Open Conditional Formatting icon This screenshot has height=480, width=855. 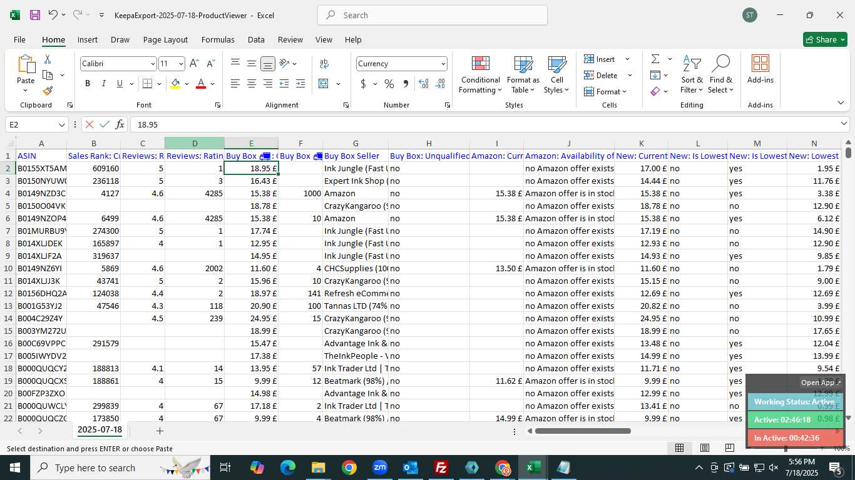tap(480, 64)
